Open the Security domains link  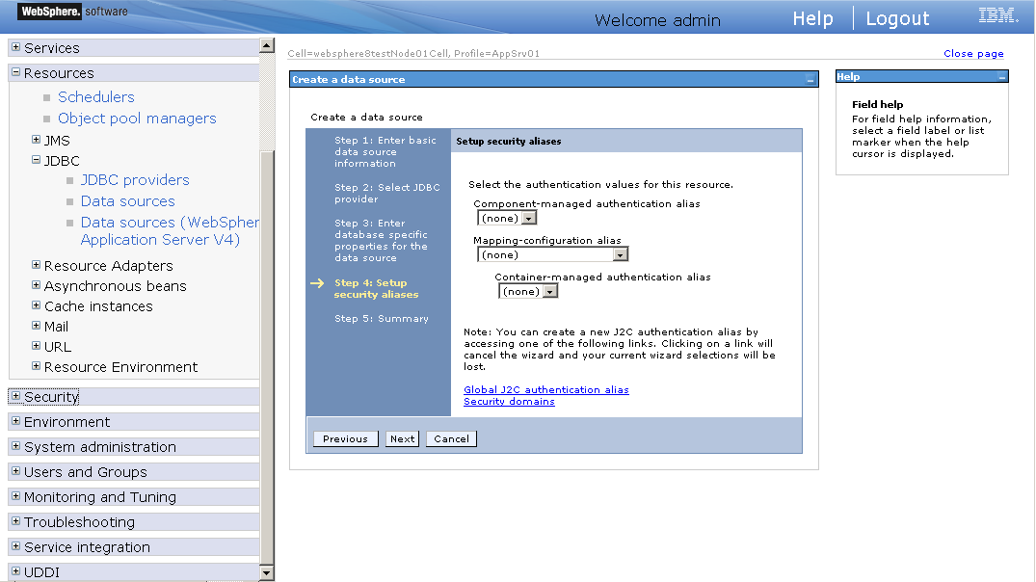click(509, 401)
